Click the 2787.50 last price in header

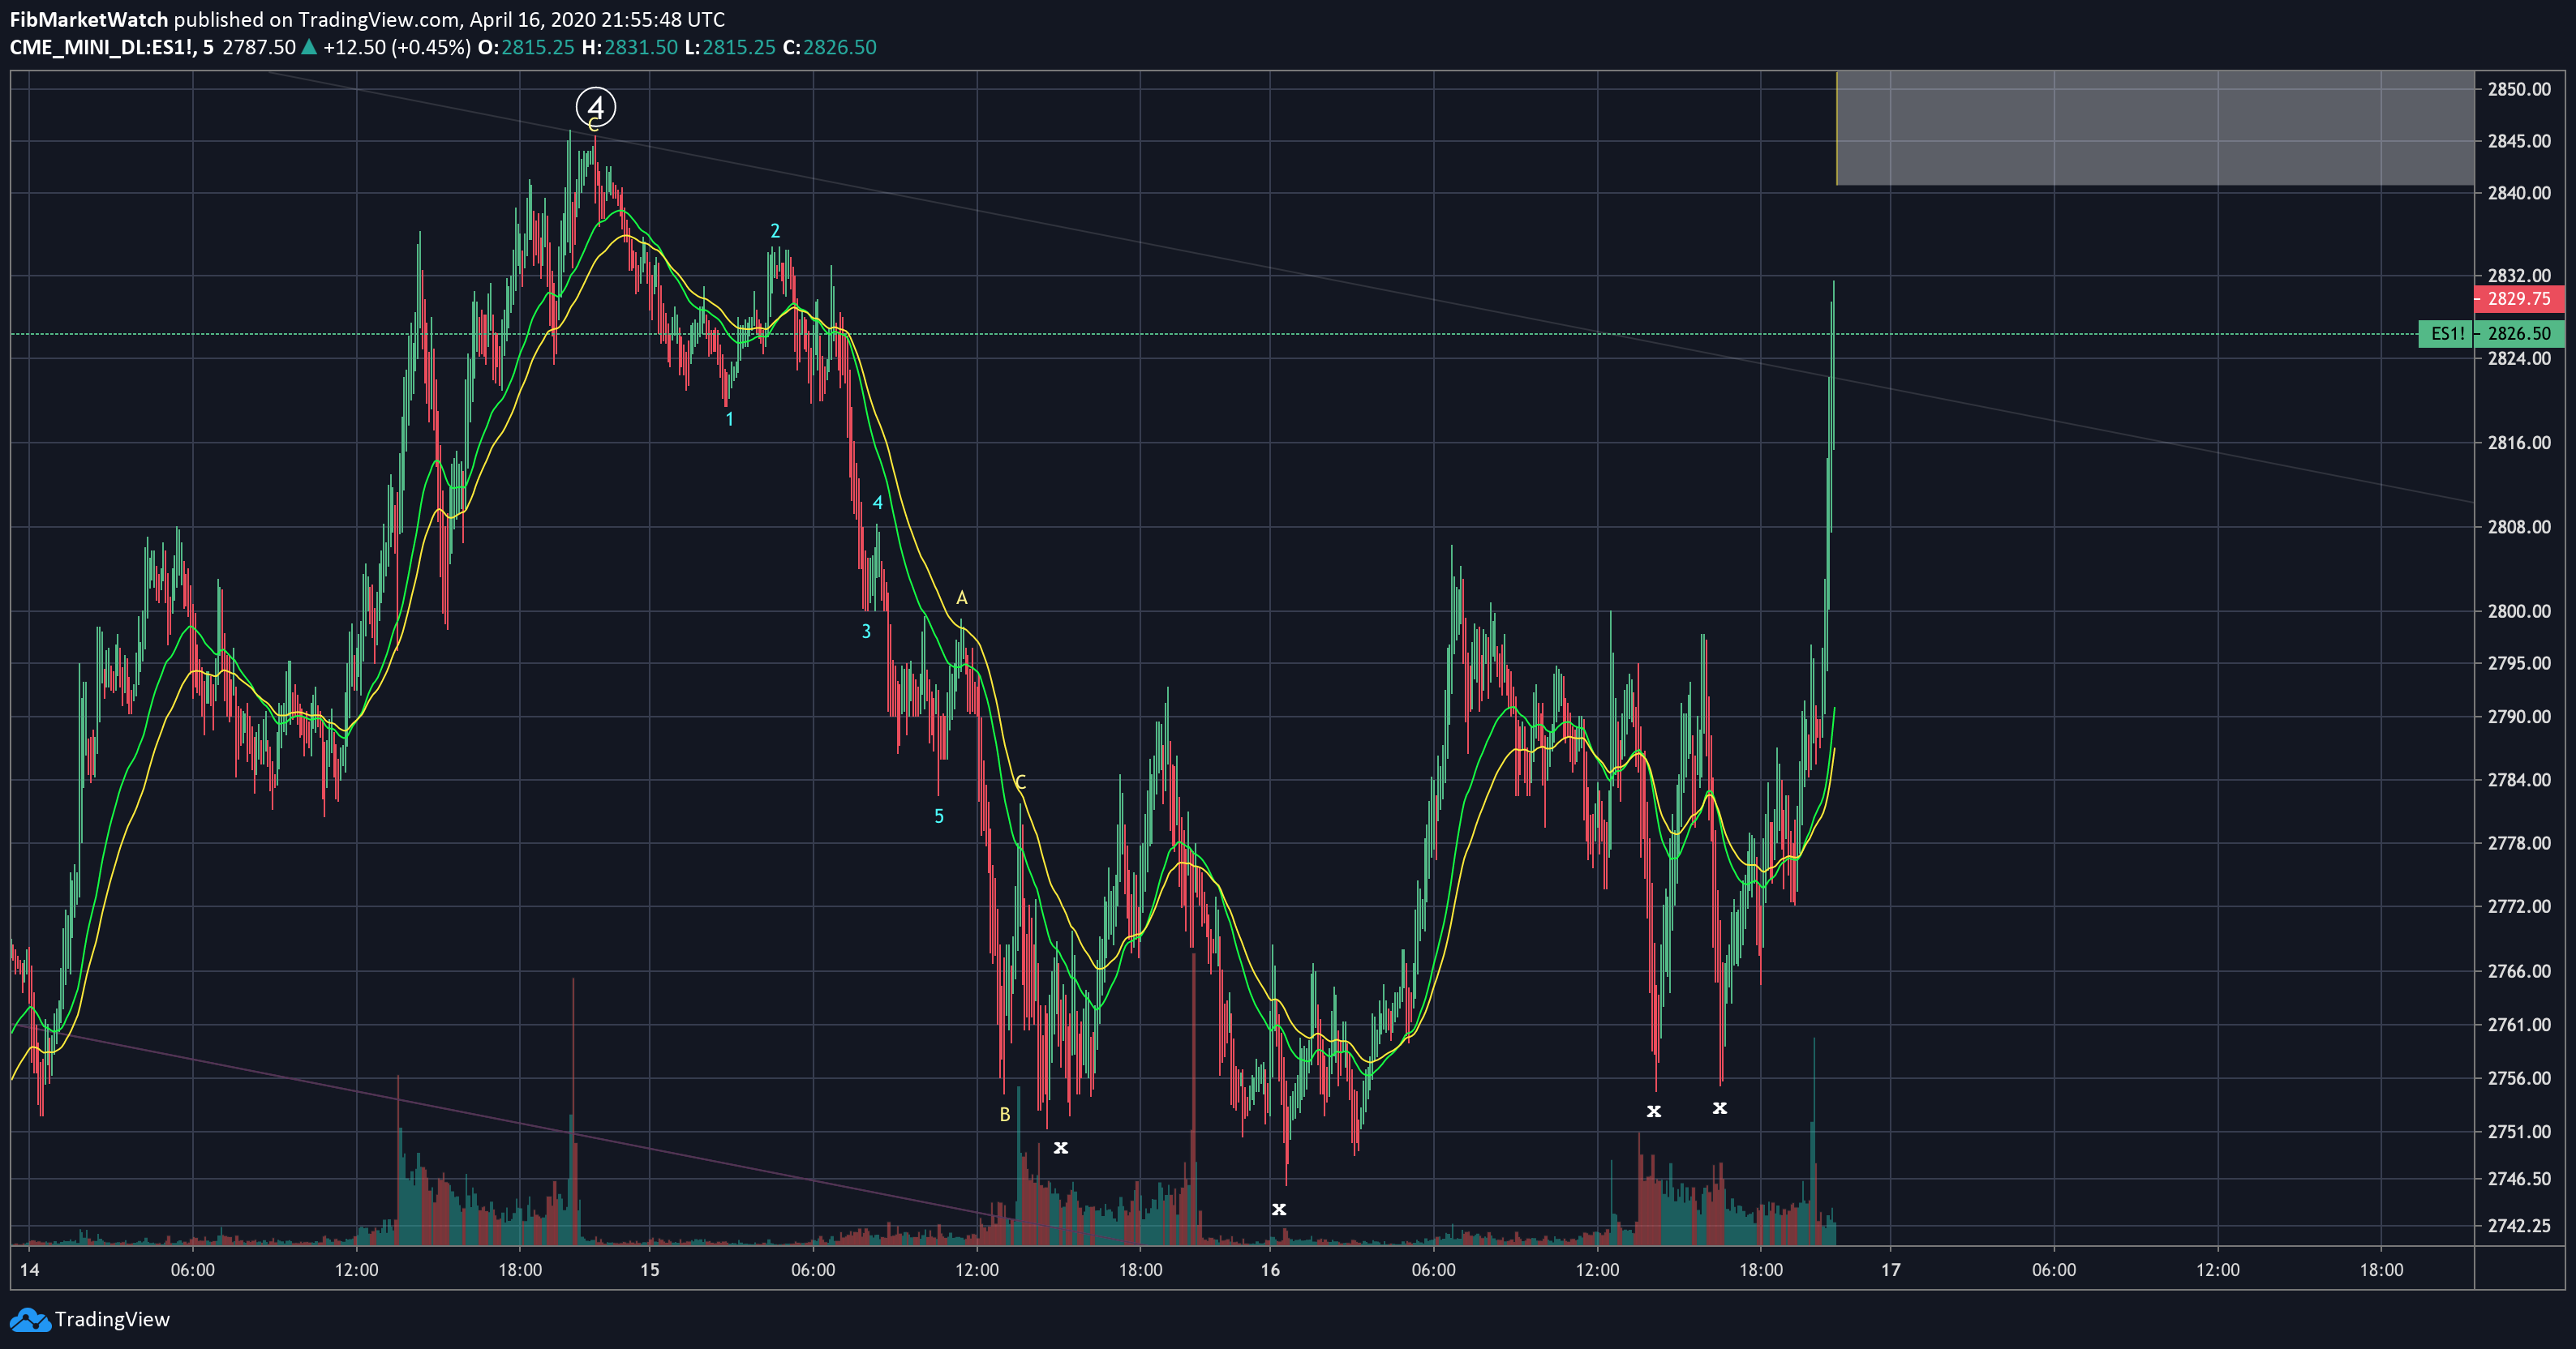click(x=259, y=47)
